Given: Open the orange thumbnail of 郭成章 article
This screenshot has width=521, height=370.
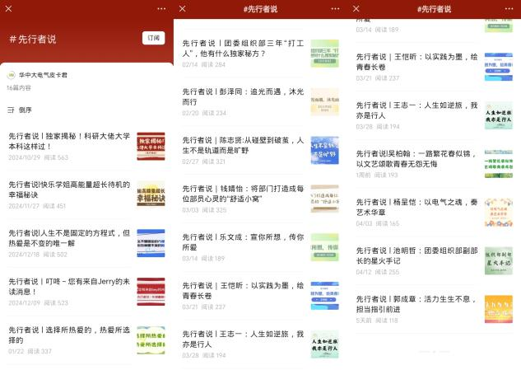Looking at the screenshot, I should tap(498, 308).
